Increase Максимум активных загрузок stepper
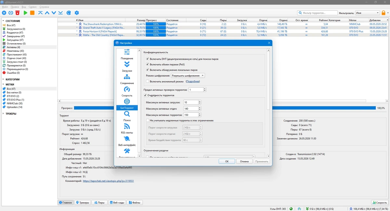The height and width of the screenshot is (211, 390). pyautogui.click(x=200, y=101)
